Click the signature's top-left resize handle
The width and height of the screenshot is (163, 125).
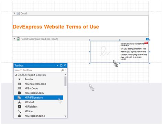click(90, 40)
